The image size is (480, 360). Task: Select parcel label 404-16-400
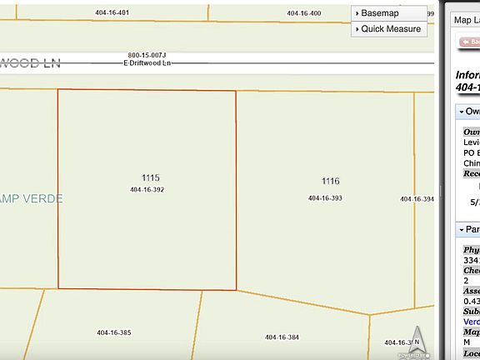[x=304, y=13]
